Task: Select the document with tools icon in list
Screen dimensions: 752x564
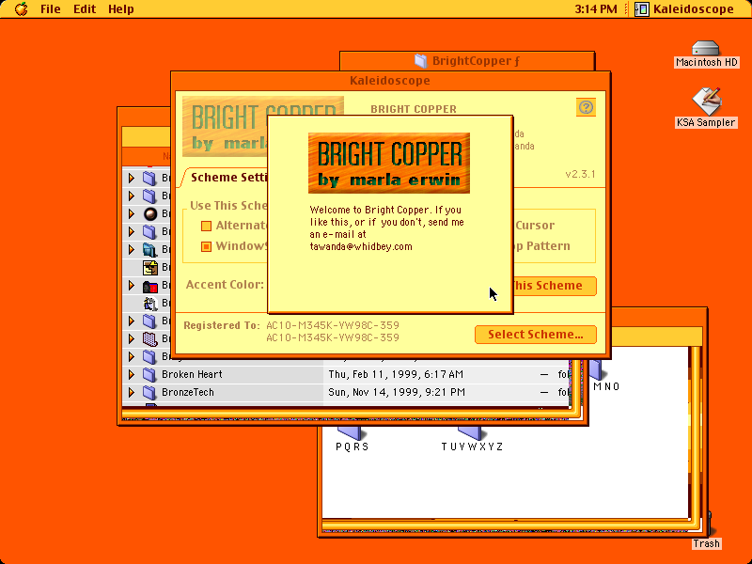Action: pos(150,303)
